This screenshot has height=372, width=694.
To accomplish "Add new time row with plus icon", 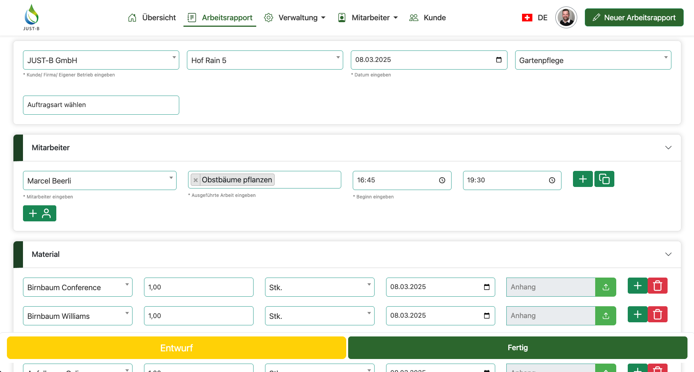I will [x=583, y=179].
